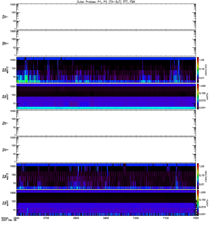Click inside the empty thb fff 2 panel

pyautogui.click(x=106, y=43)
